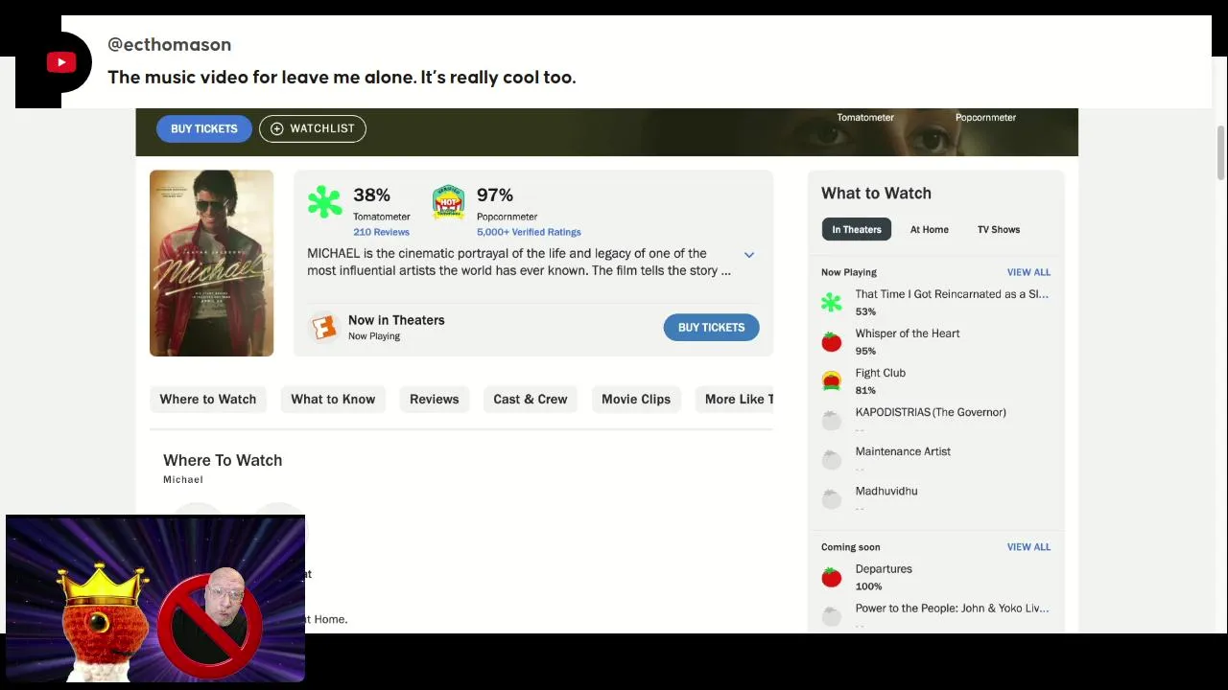Screen dimensions: 1228x690
Task: Open KAPODISTRIAS (The Governor) listing
Action: click(931, 412)
